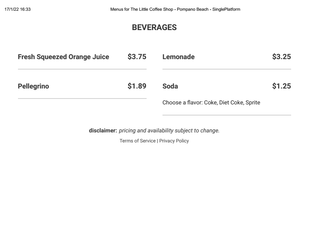Click the word Sprite in soda flavors

pos(253,103)
